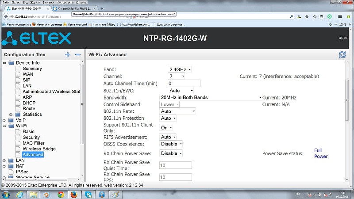
Task: Expand the Statistics tree node
Action: pyautogui.click(x=11, y=115)
